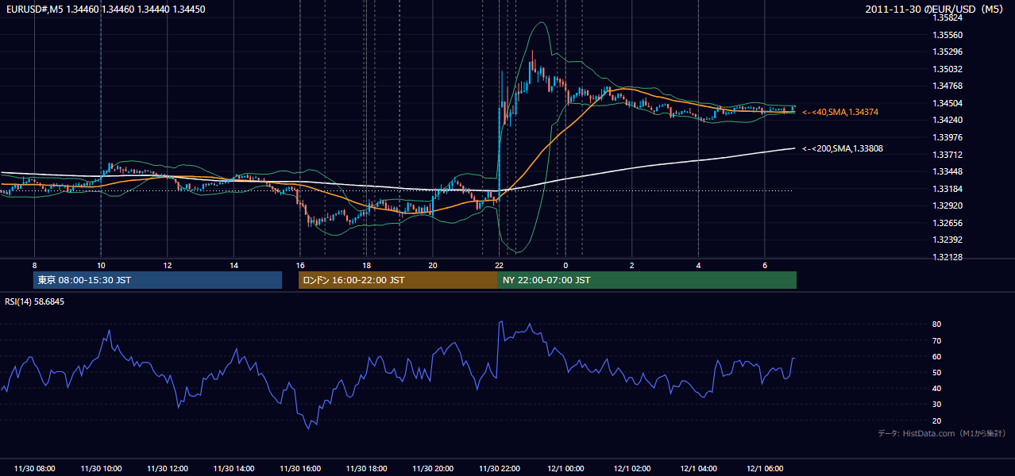Viewport: 1015px width, 476px height.
Task: Click the '11/30 12:00' date label
Action: 168,469
